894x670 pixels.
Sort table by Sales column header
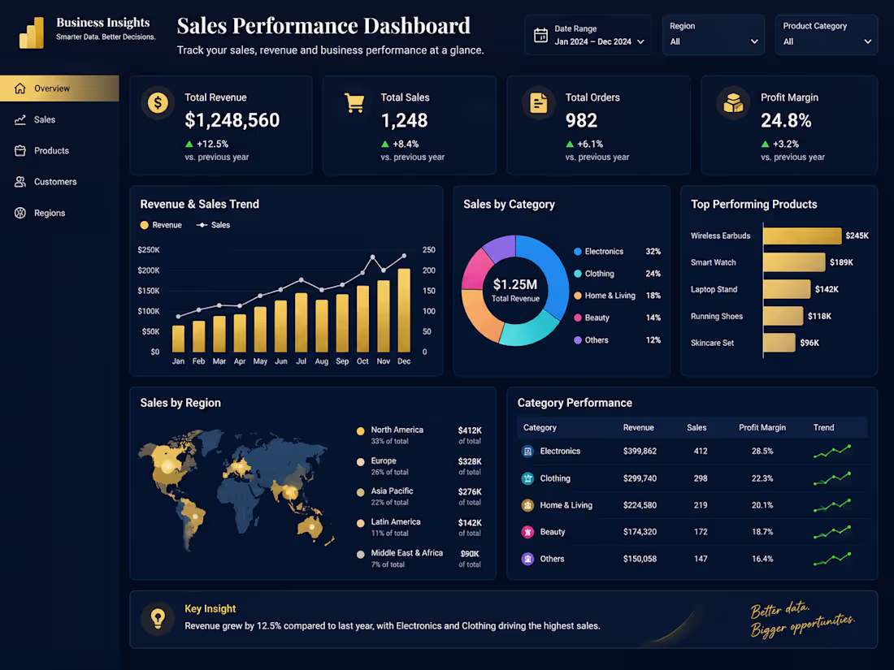coord(697,427)
